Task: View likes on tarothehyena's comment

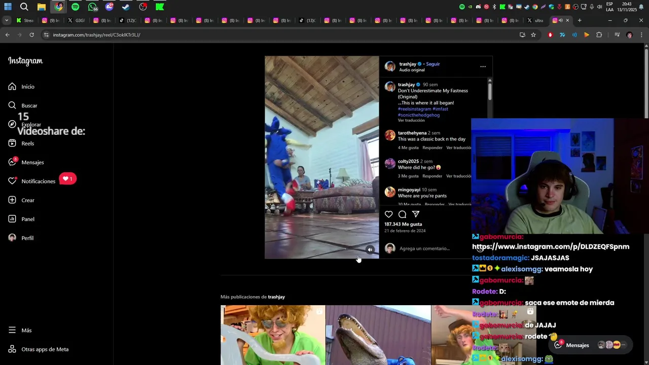Action: pyautogui.click(x=408, y=148)
